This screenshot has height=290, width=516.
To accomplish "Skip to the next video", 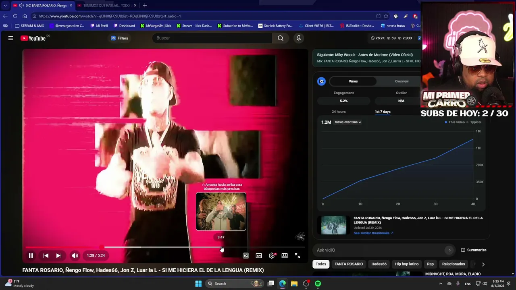I will [59, 255].
